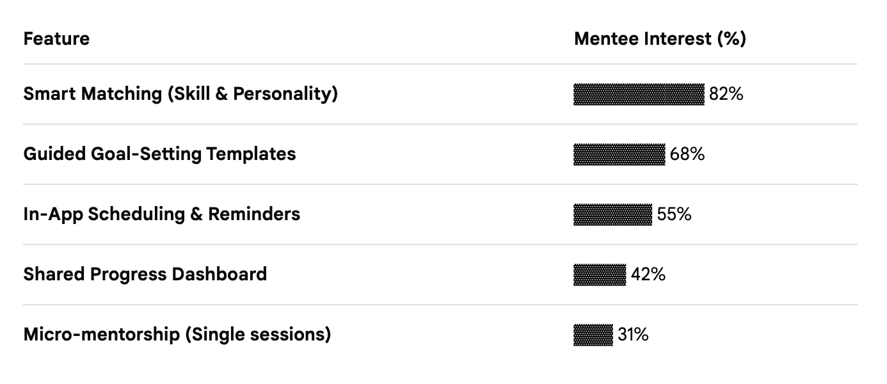Click the Guided Goal-Setting Templates interest bar

[619, 154]
